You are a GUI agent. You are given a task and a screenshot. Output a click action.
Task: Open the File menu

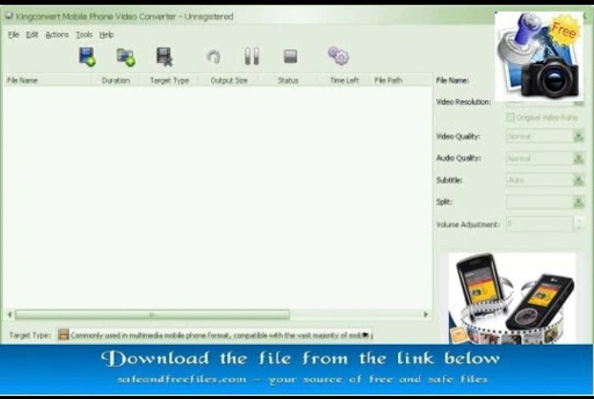pyautogui.click(x=14, y=35)
